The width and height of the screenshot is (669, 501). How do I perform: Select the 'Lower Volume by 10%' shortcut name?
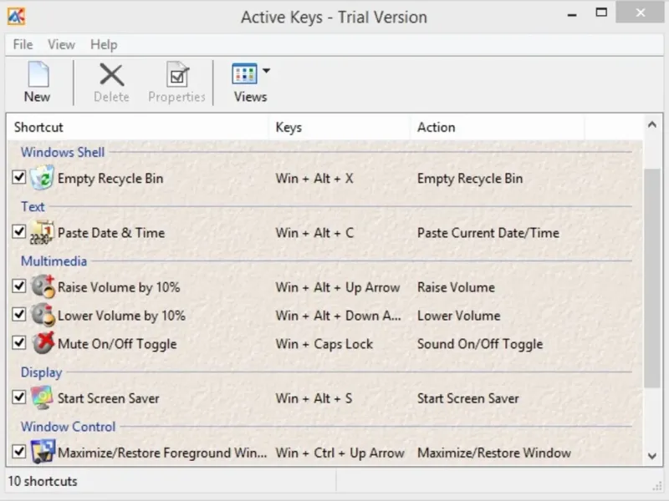coord(121,316)
